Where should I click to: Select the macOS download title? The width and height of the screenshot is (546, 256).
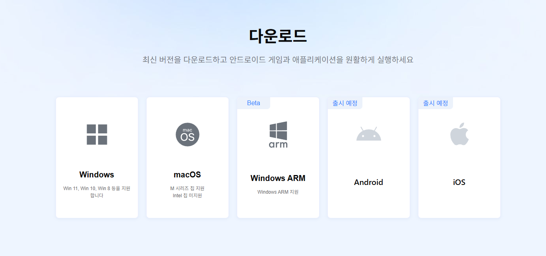coord(188,175)
